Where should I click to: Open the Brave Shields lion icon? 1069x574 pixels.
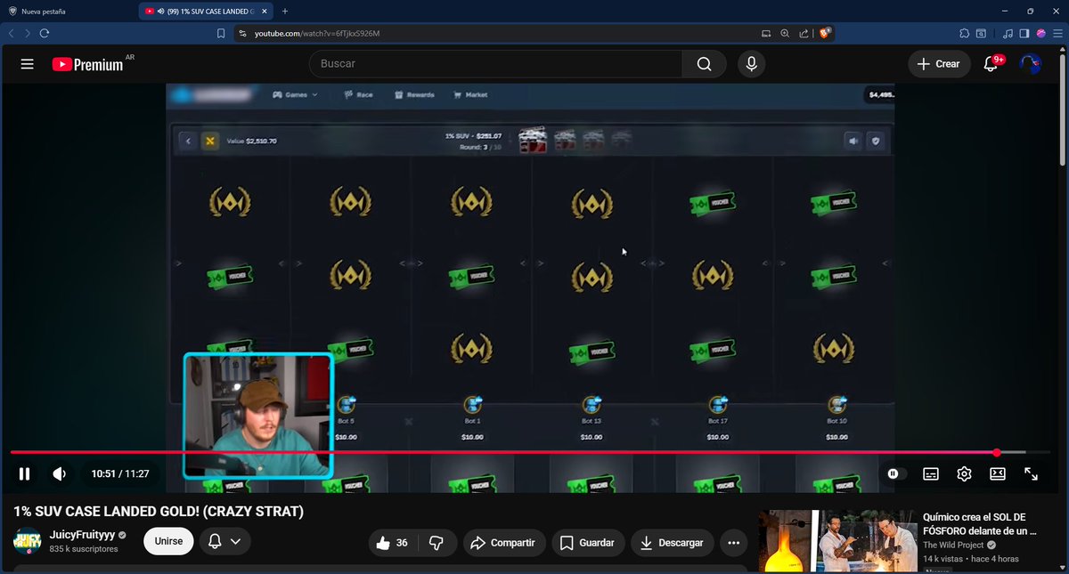point(826,33)
